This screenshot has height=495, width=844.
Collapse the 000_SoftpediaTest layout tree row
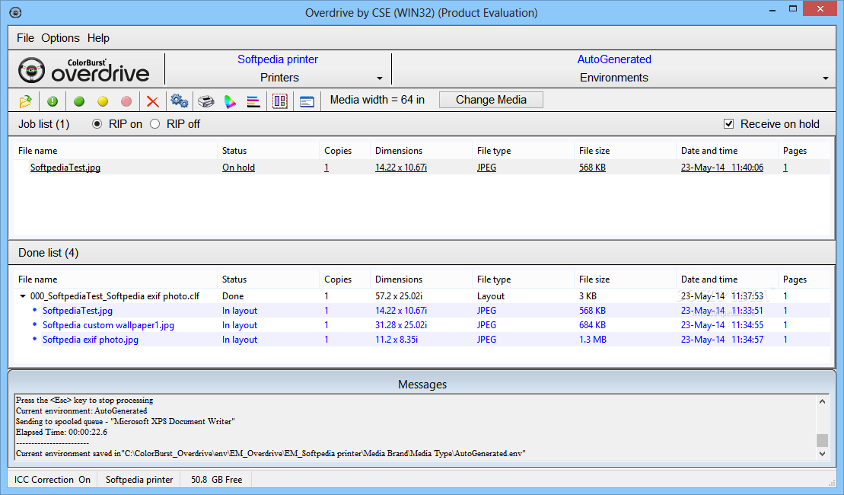click(23, 295)
